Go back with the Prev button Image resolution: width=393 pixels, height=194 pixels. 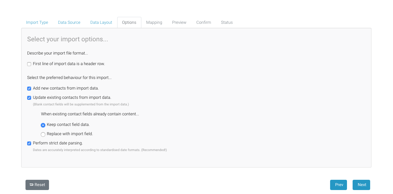[x=338, y=185]
